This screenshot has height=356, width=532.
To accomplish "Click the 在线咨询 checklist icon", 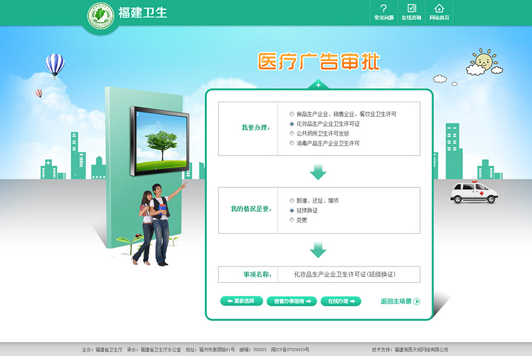I will [412, 9].
